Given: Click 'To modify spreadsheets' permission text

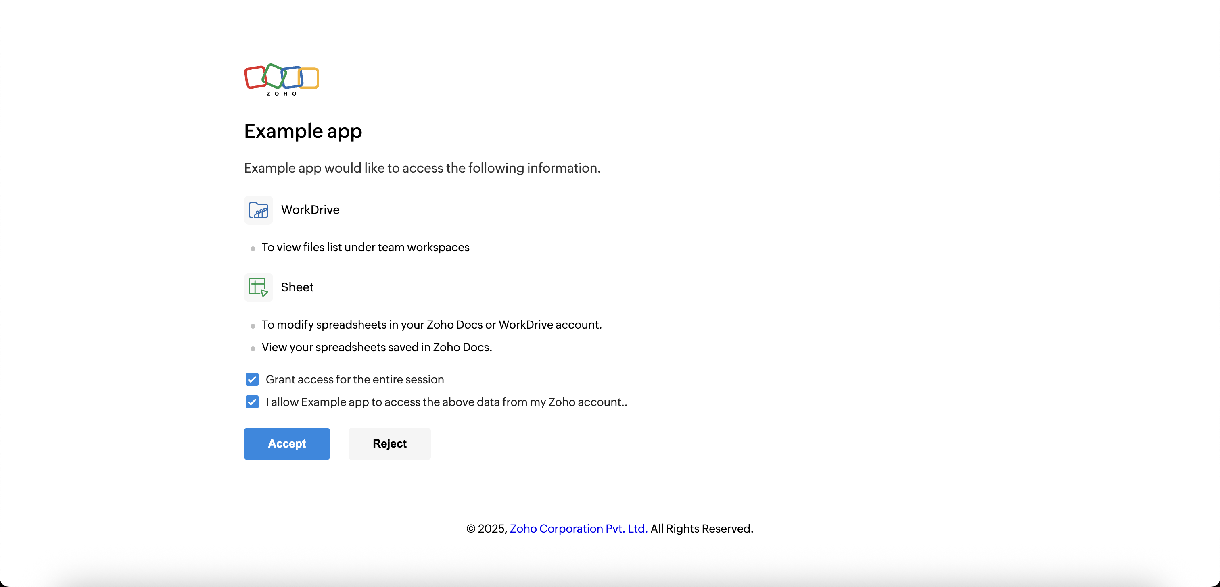Looking at the screenshot, I should coord(431,325).
